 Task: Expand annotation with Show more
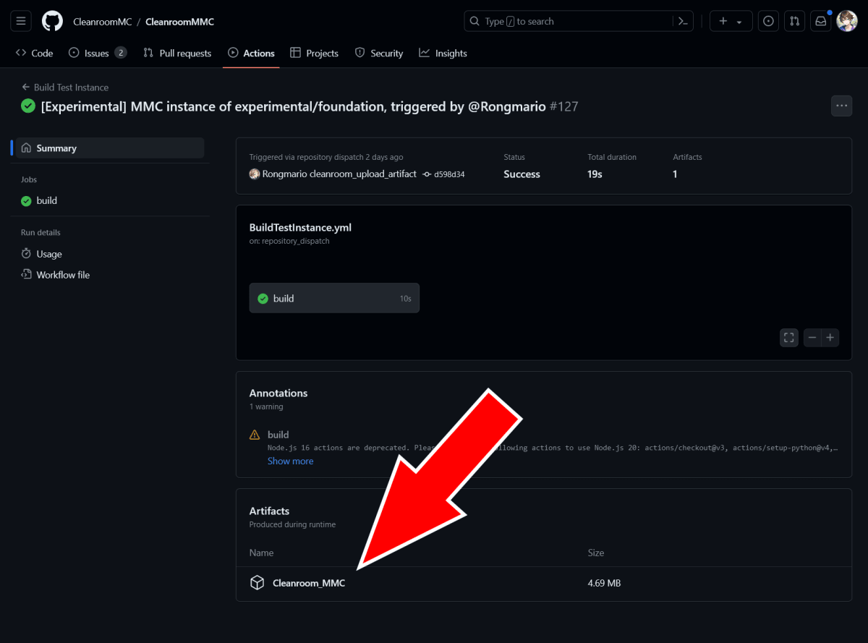pyautogui.click(x=291, y=461)
